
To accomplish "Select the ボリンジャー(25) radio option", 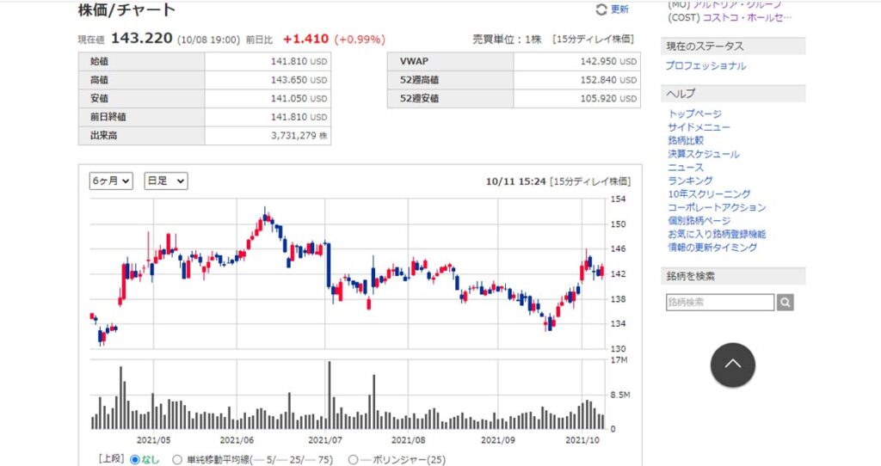I will [x=354, y=460].
